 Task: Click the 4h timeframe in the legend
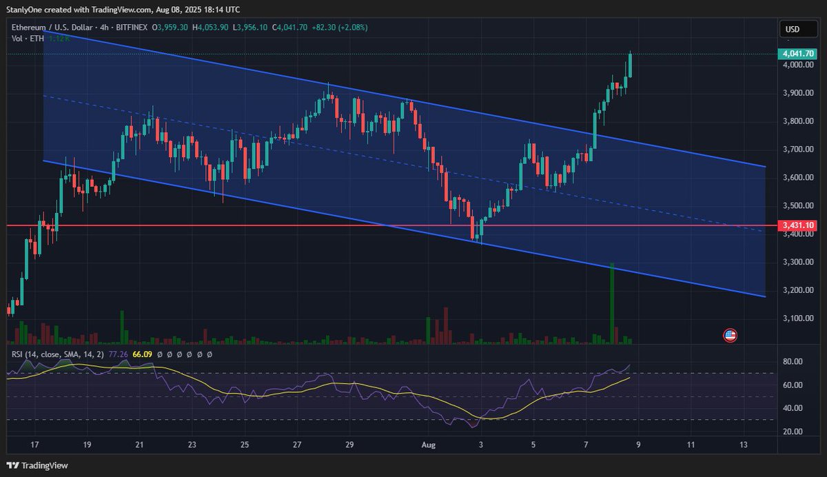(x=103, y=28)
